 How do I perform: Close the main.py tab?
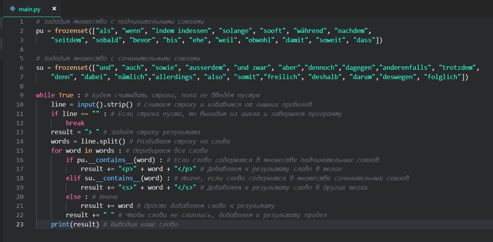(54, 9)
